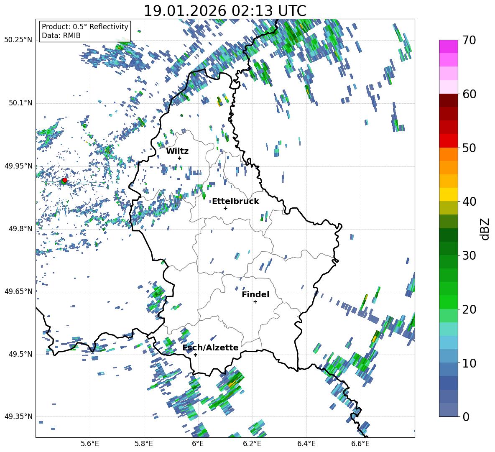Click the 70 tick on colorbar
The width and height of the screenshot is (495, 452).
click(x=469, y=40)
